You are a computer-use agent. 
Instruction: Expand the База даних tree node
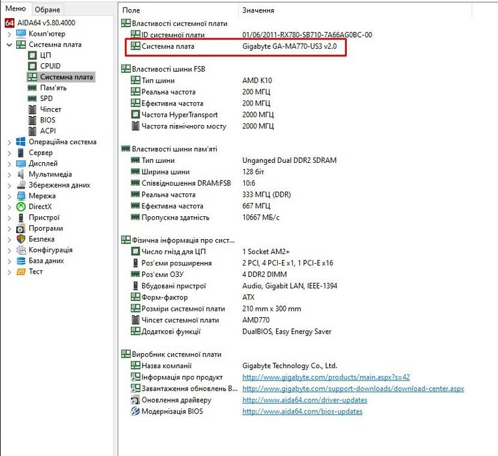point(9,261)
